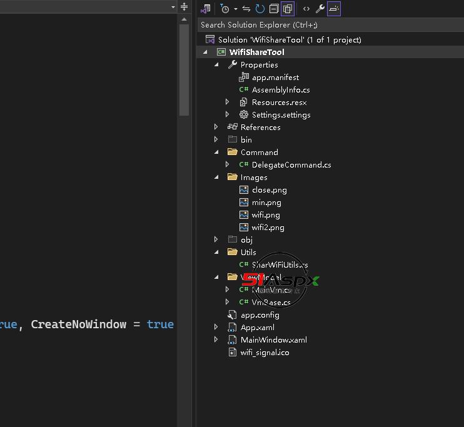Click the wifi.png image icon

(x=244, y=214)
